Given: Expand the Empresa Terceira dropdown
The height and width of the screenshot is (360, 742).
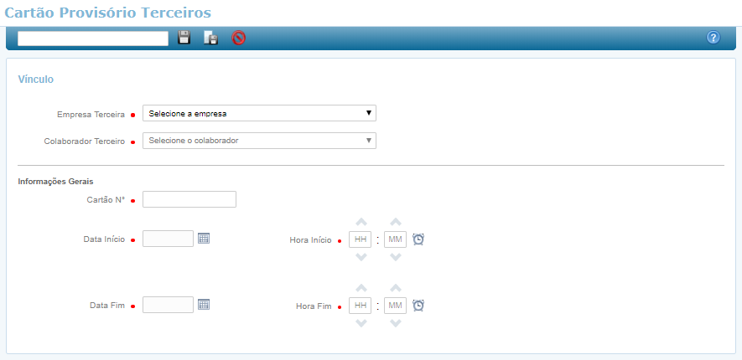Looking at the screenshot, I should tap(259, 113).
